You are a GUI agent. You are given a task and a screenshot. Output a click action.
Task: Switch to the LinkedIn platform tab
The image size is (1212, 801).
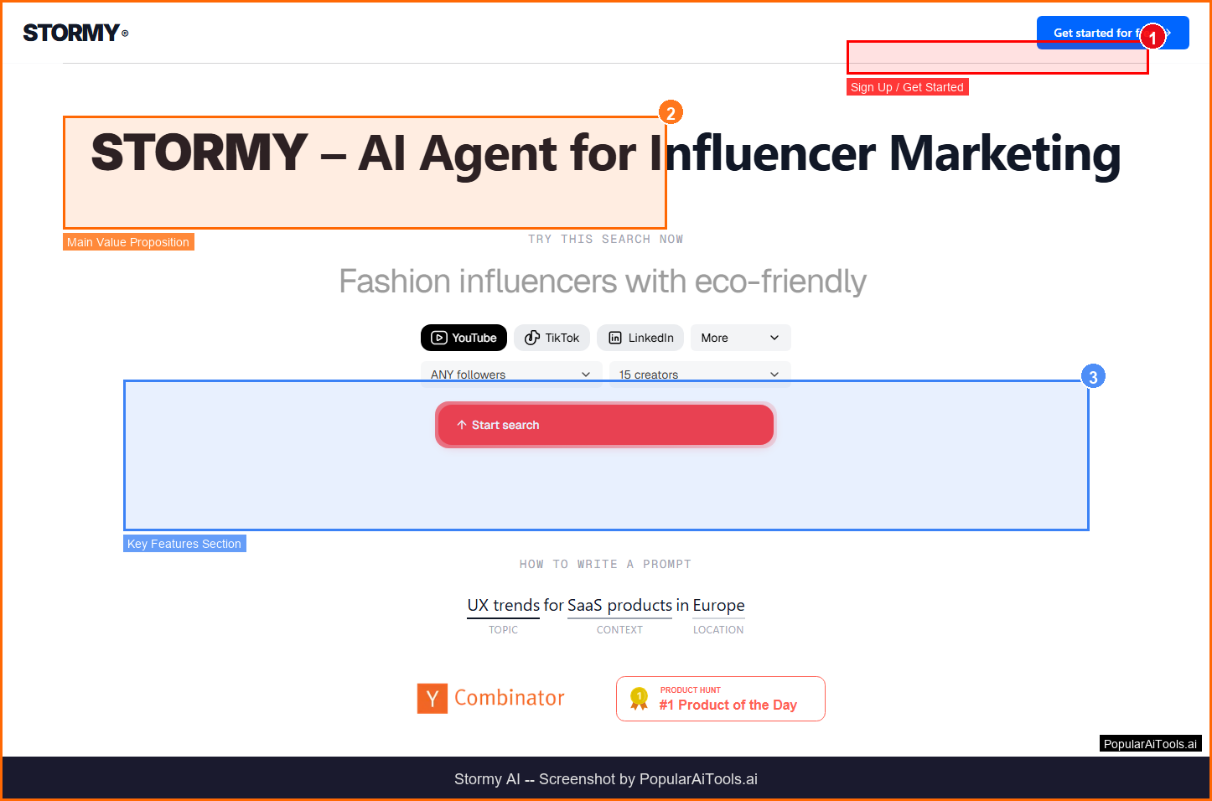pos(640,338)
